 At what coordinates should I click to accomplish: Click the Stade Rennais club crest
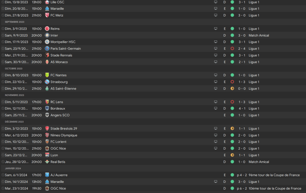[x=47, y=55]
